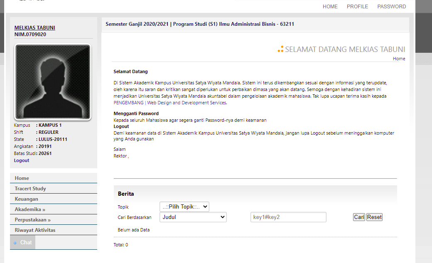Click the student profile photo silhouette

point(53,82)
